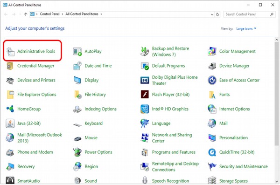Click the Default Programs icon
The width and height of the screenshot is (280, 185).
[145, 66]
